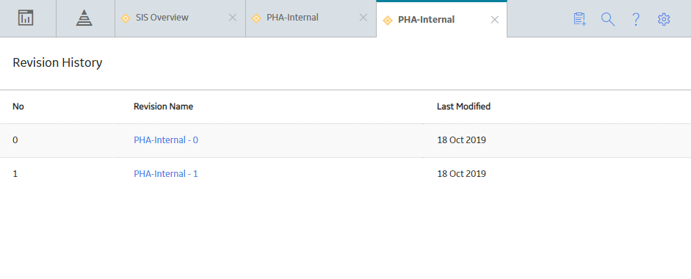Switch to the inactive PHA-Internal tab
The height and width of the screenshot is (279, 691).
[x=292, y=18]
